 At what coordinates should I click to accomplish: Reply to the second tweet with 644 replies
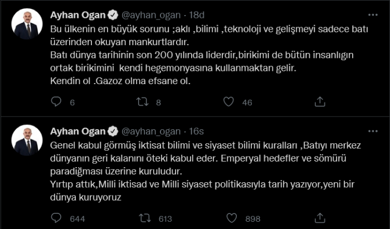pyautogui.click(x=56, y=219)
